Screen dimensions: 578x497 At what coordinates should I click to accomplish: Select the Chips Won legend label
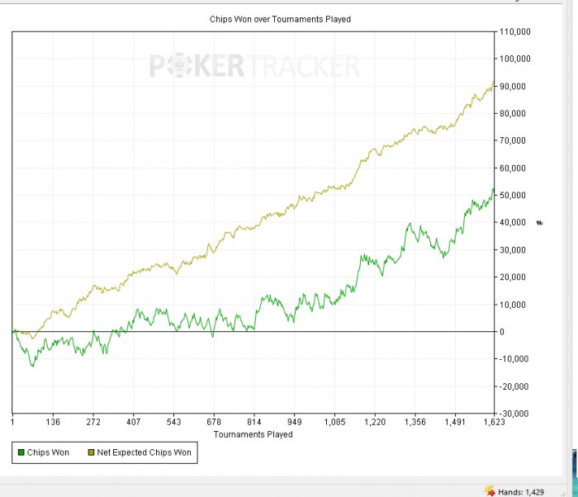(48, 452)
